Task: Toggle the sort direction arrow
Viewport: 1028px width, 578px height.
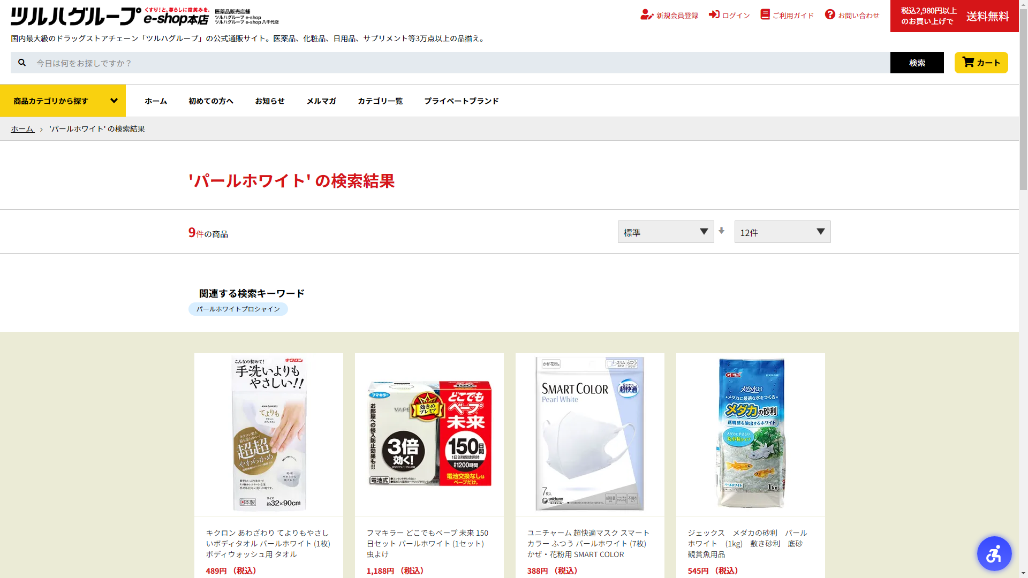Action: [x=722, y=231]
